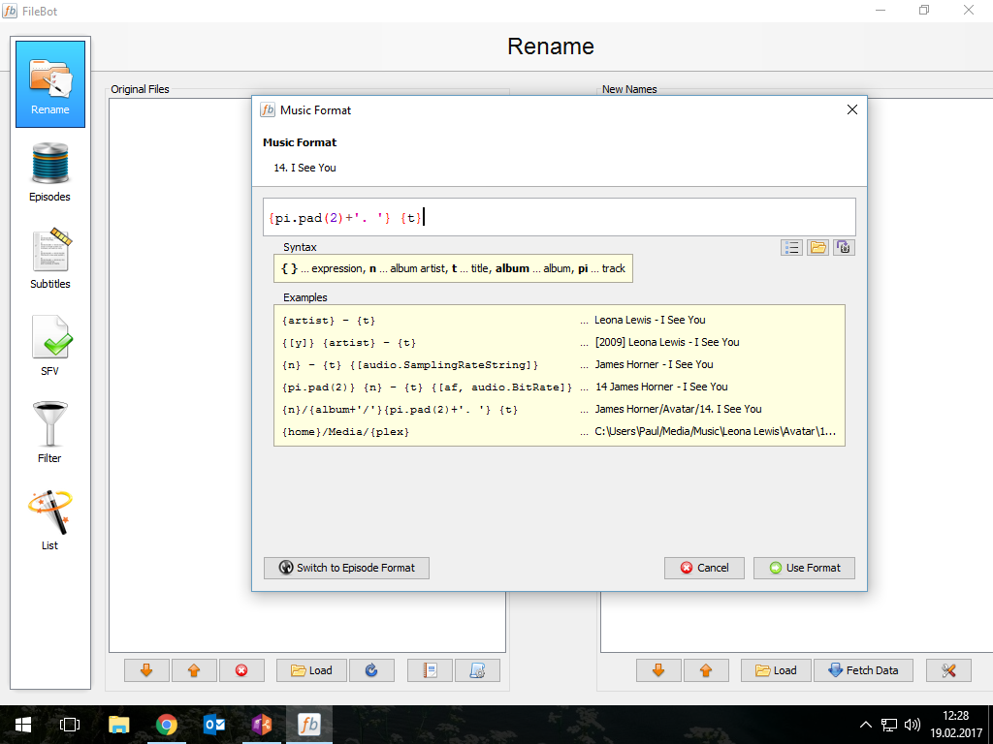Open the Windows Start menu
The height and width of the screenshot is (744, 993).
coord(23,725)
